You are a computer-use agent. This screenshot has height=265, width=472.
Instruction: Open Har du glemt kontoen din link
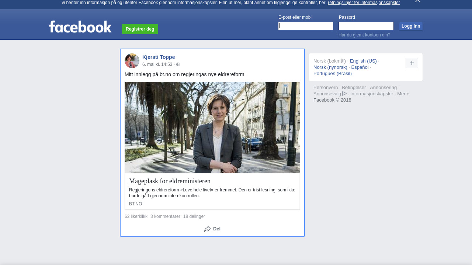[x=364, y=35]
